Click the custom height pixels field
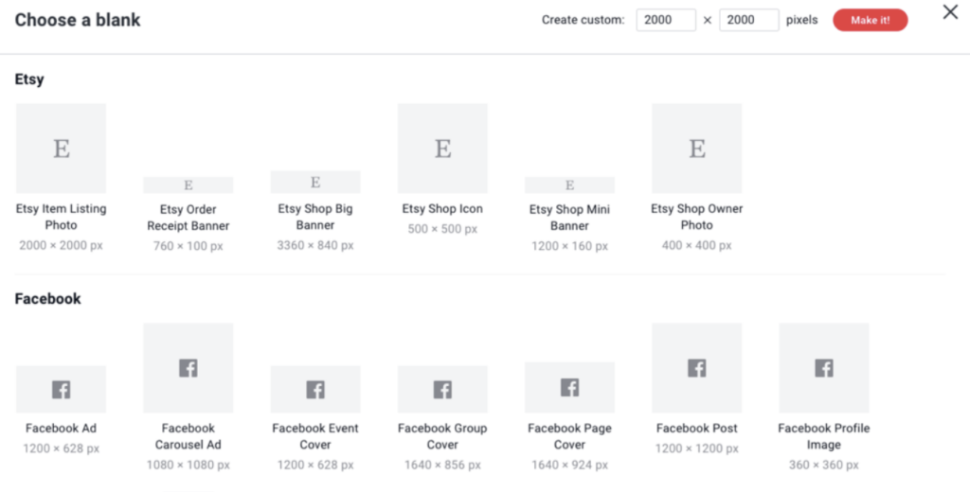 coord(749,20)
